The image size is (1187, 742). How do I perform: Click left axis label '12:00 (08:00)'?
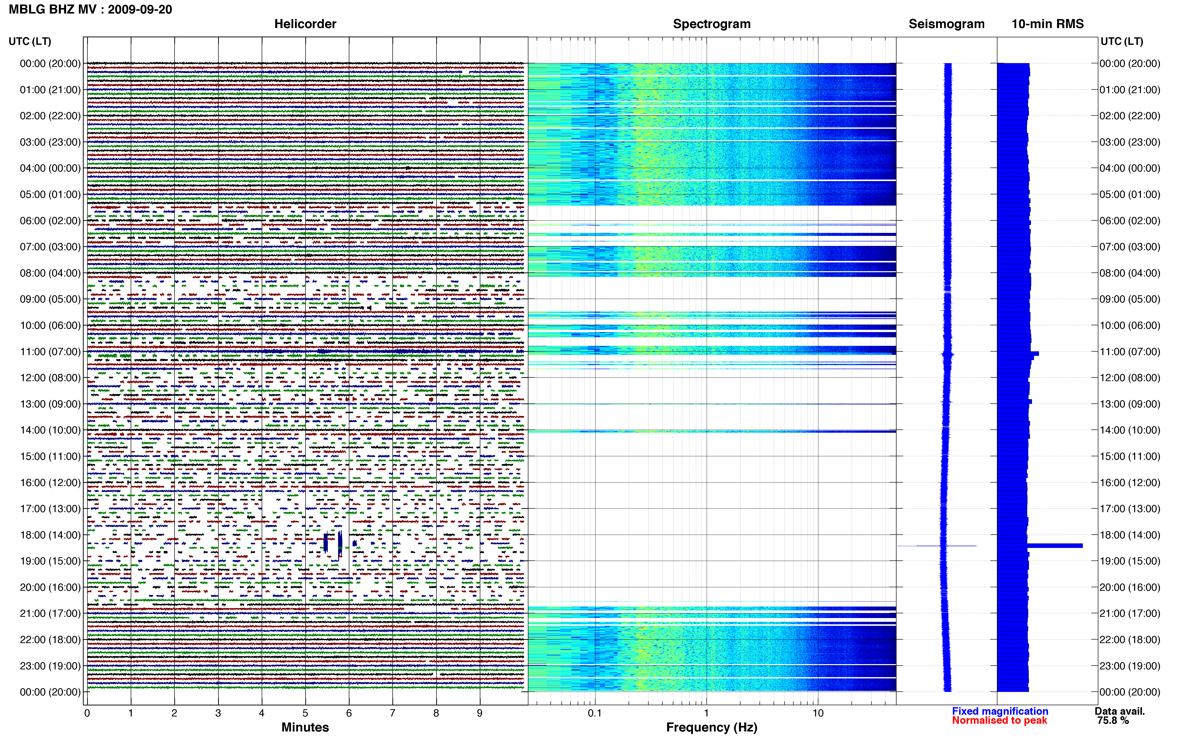pyautogui.click(x=50, y=378)
